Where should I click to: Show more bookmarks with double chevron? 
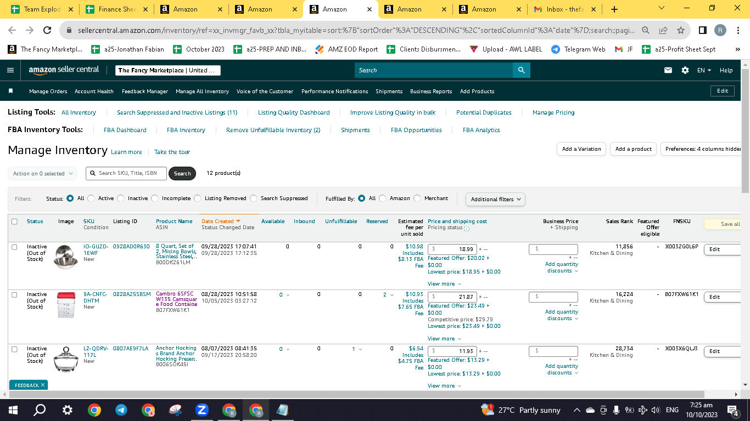(x=737, y=49)
